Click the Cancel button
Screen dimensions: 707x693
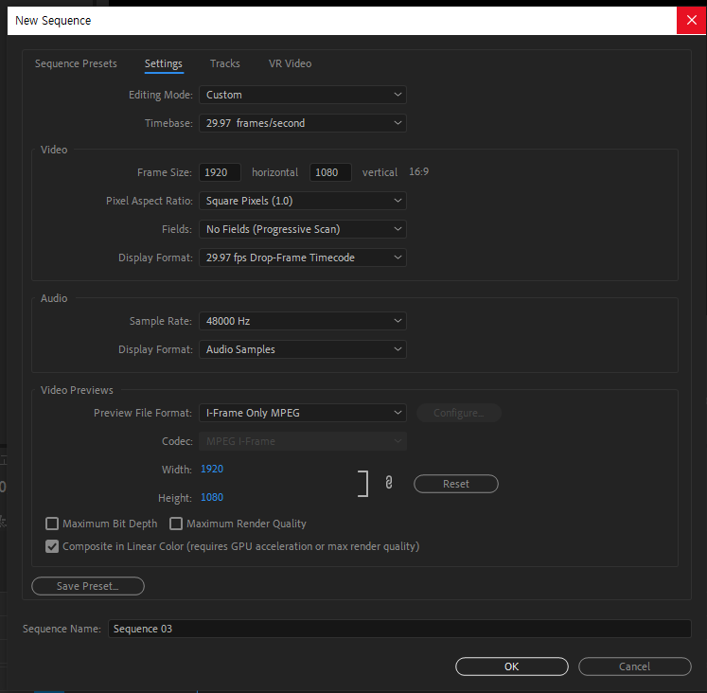[634, 666]
